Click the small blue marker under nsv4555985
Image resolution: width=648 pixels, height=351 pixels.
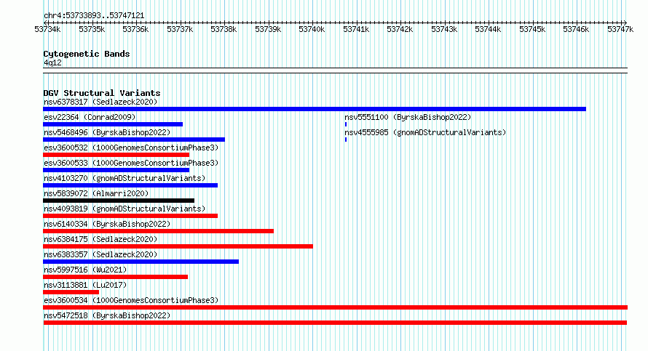click(x=346, y=140)
